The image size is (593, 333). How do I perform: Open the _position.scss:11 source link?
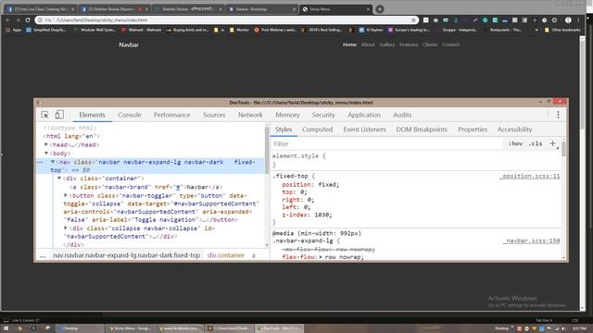point(529,176)
